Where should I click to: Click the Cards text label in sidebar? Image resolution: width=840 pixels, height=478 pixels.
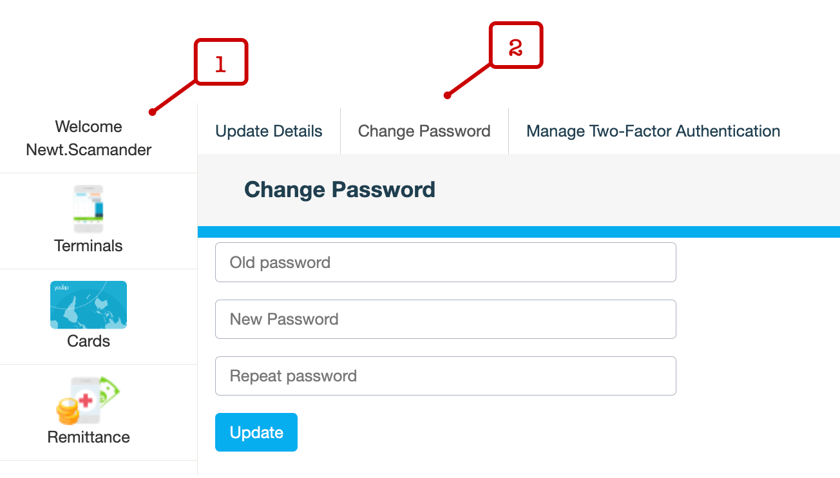pyautogui.click(x=88, y=341)
